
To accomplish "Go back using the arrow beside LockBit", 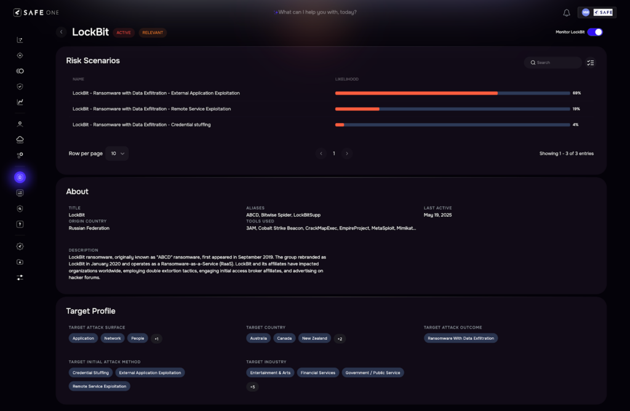I will click(61, 32).
